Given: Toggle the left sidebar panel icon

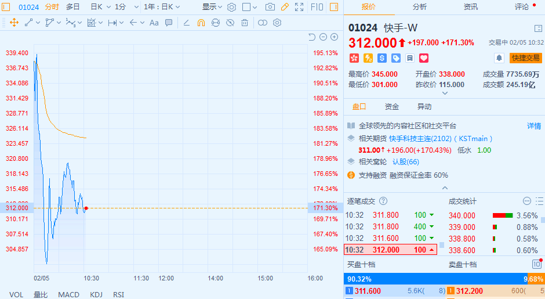Looking at the screenshot, I should pos(6,7).
